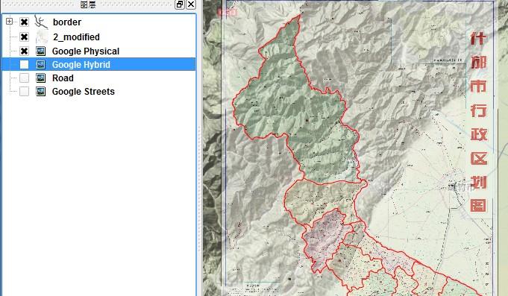
Task: Enable the Google Hybrid layer checkbox
Action: click(24, 64)
